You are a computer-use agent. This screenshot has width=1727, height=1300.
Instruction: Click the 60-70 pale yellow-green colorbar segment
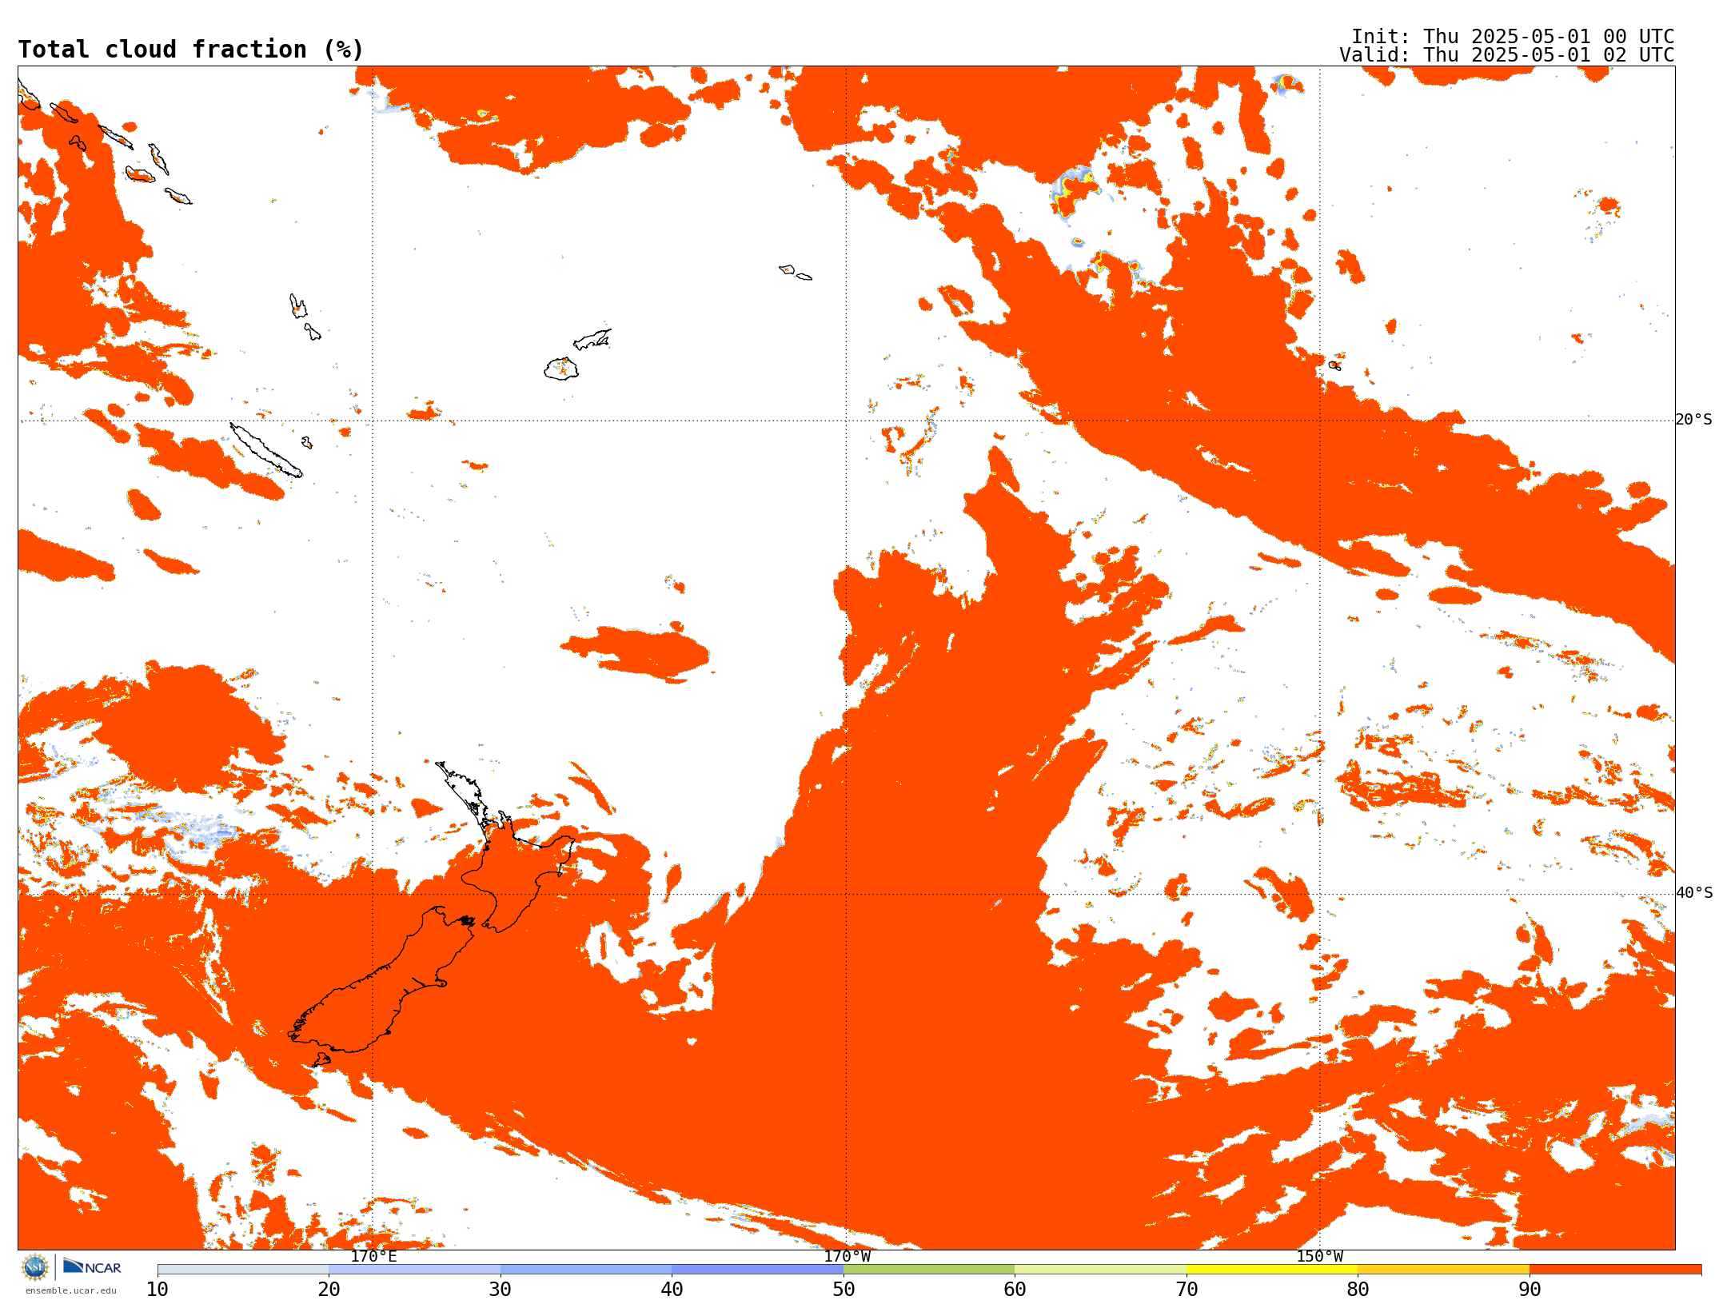point(1101,1270)
